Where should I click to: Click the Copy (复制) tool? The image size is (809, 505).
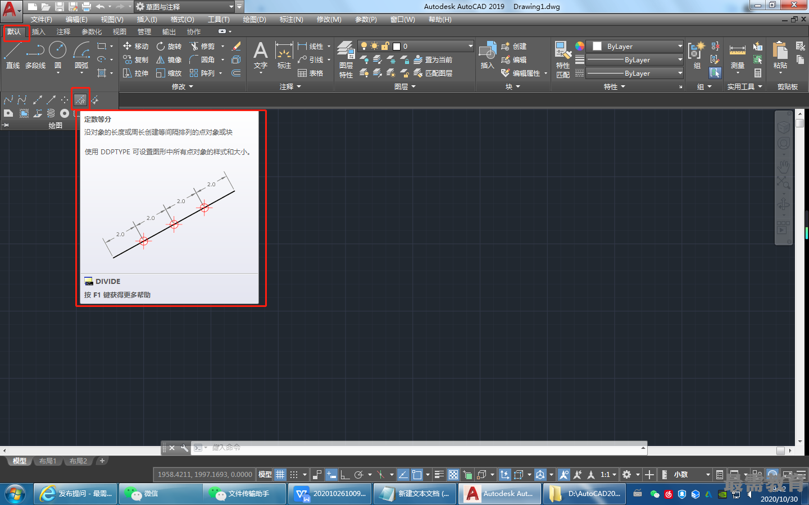click(x=135, y=59)
